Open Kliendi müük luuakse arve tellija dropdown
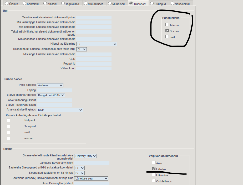The image size is (243, 185). [x=82, y=49]
